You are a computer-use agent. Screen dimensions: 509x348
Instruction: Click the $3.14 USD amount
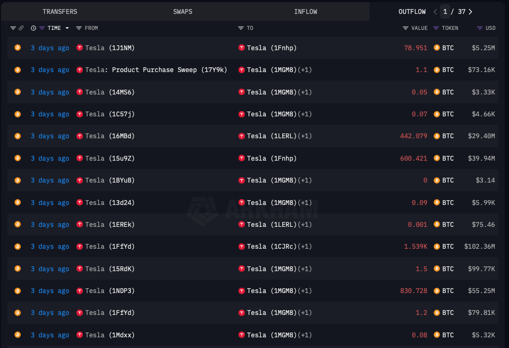485,180
